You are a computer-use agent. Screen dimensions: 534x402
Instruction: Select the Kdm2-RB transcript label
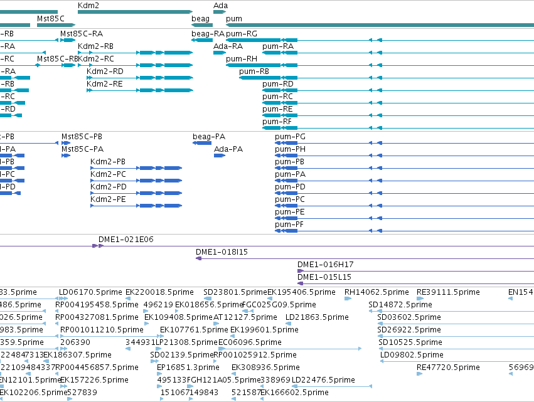point(96,46)
